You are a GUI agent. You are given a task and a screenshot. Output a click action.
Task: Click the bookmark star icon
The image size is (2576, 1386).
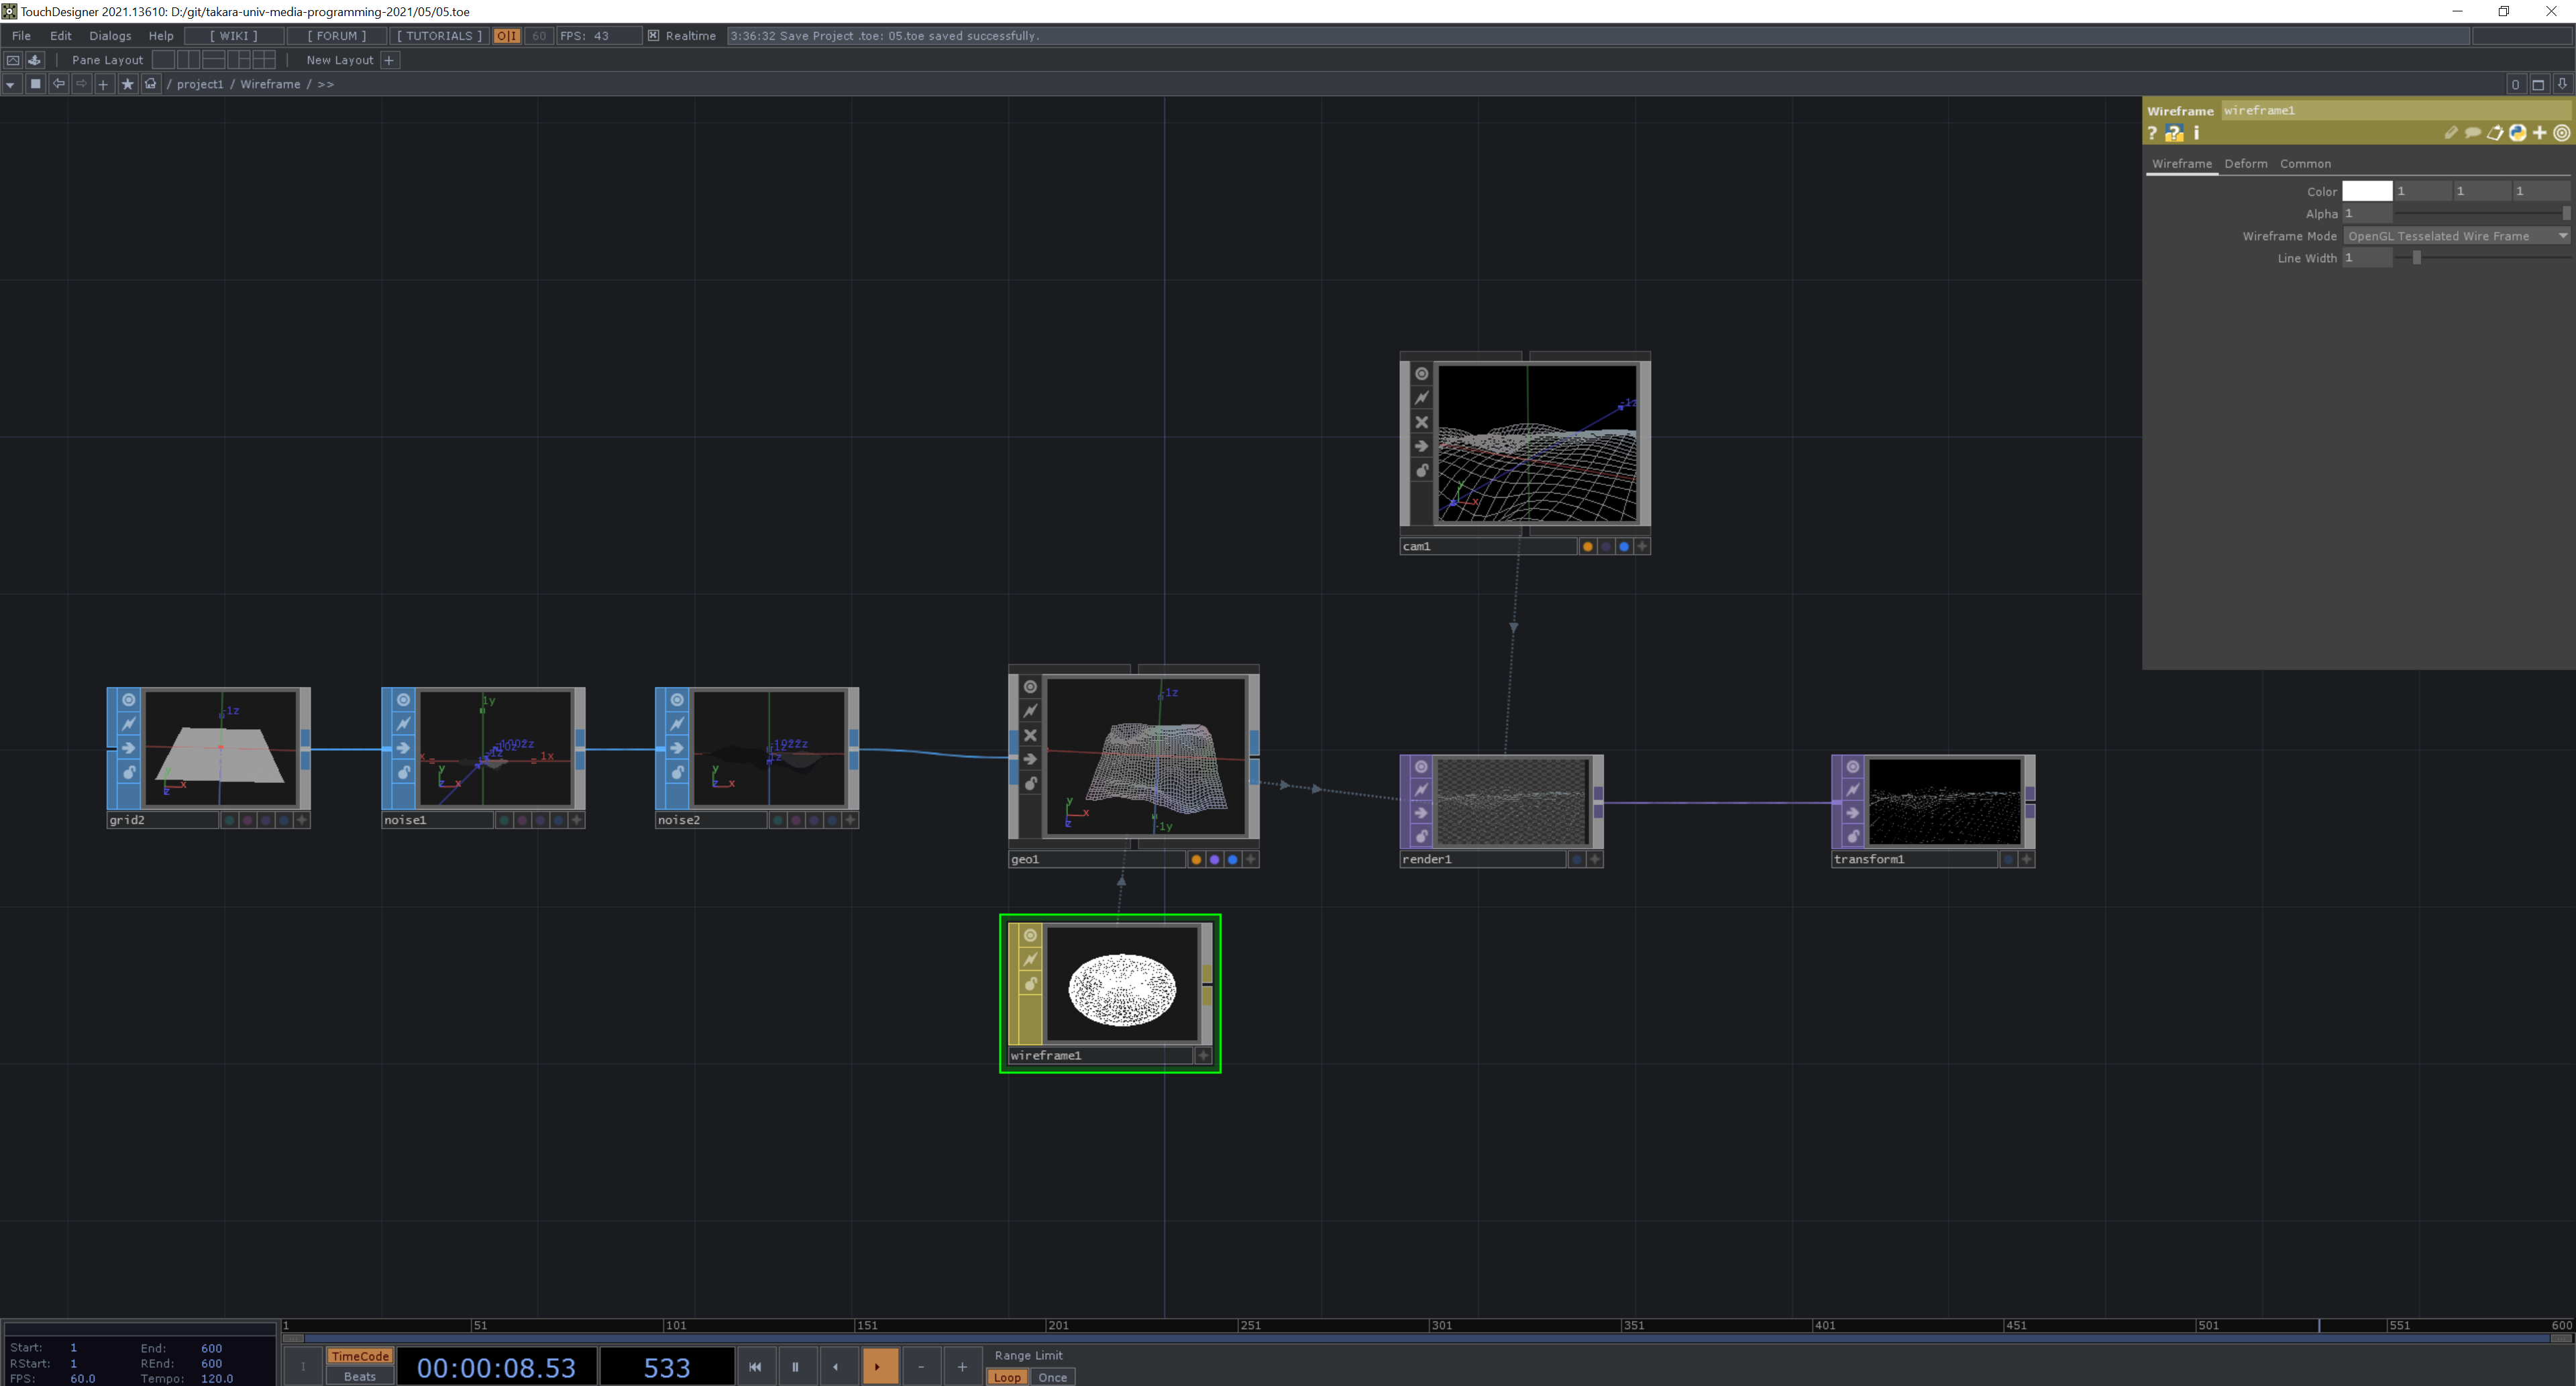[x=127, y=84]
